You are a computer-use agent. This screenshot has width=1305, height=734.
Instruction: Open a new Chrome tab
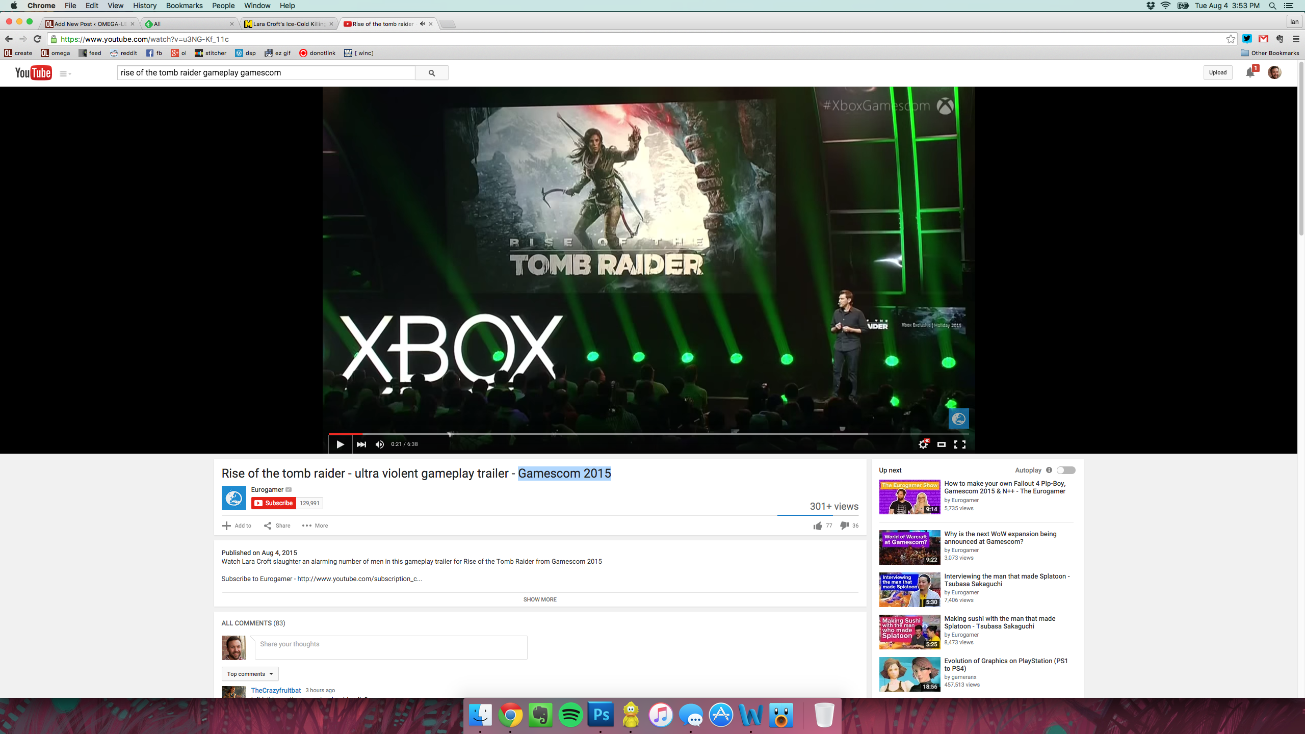(448, 24)
